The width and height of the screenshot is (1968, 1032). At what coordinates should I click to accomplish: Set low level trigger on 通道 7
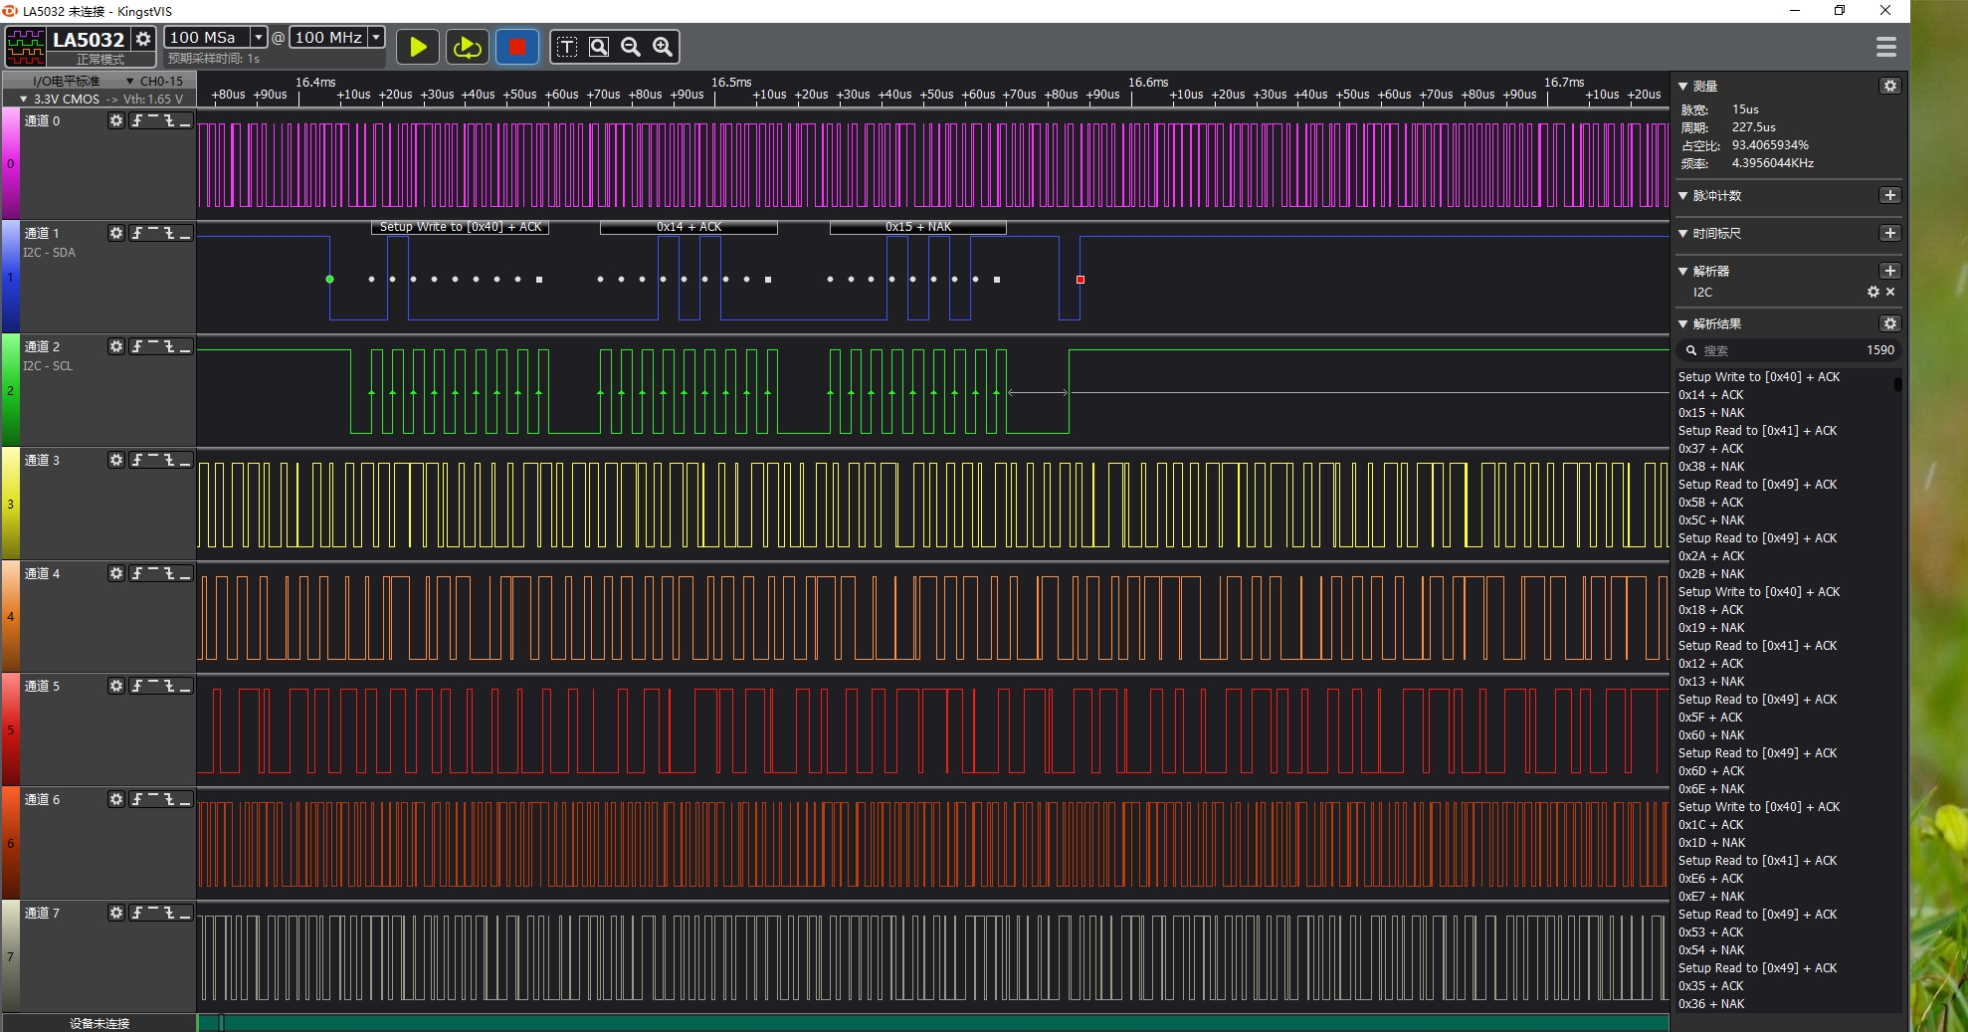pos(185,913)
